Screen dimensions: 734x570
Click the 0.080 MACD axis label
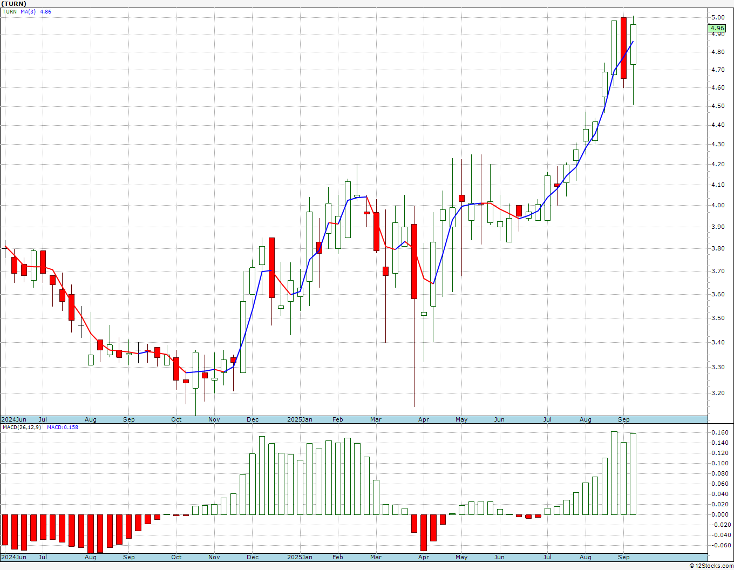coord(719,473)
